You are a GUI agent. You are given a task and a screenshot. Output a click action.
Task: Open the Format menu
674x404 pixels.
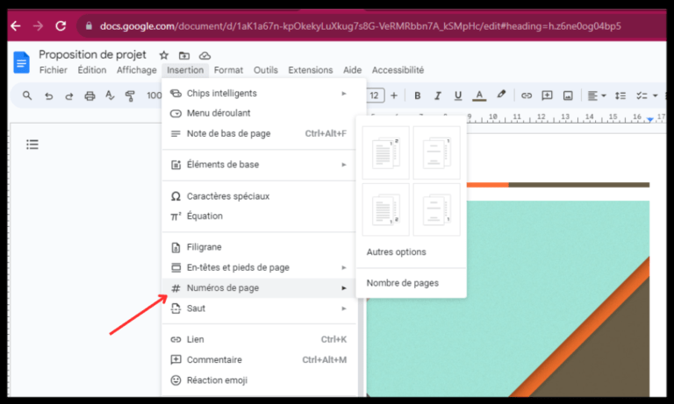228,70
